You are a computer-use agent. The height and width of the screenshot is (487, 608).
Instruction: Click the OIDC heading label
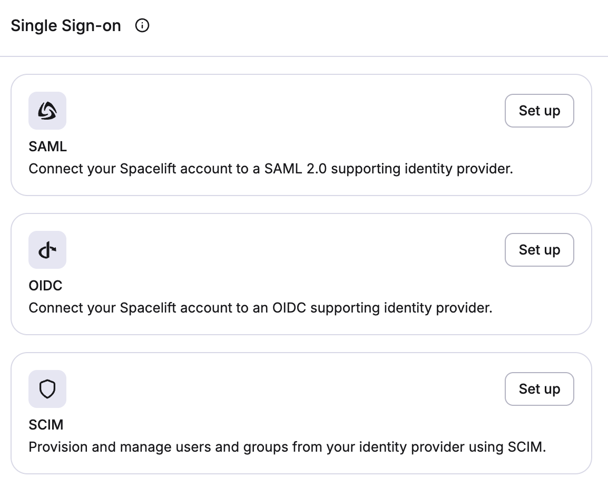point(45,286)
